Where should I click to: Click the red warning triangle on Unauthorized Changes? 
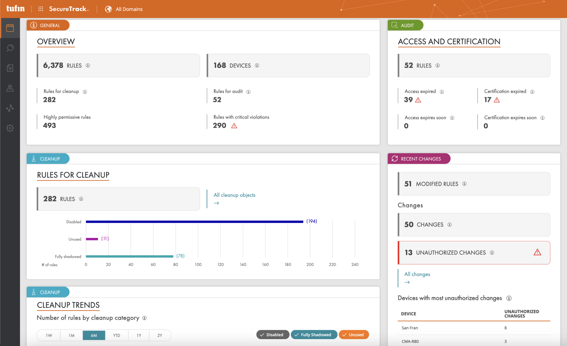(x=538, y=252)
